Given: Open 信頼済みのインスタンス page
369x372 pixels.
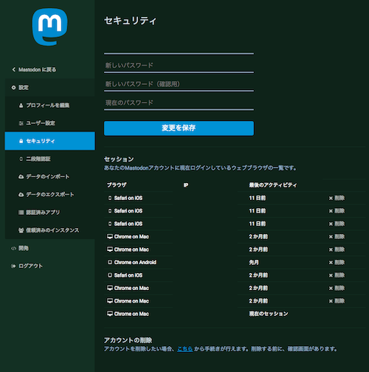Looking at the screenshot, I should point(50,230).
